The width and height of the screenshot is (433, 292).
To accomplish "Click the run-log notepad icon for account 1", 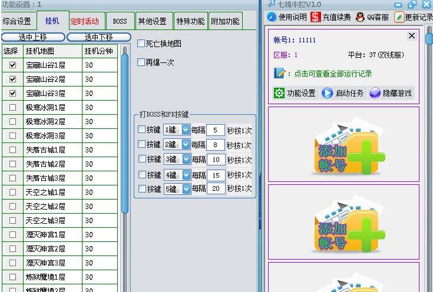I will pos(279,73).
